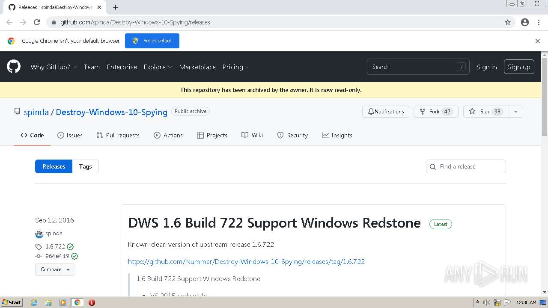
Task: Click spinda's avatar image
Action: tap(39, 234)
